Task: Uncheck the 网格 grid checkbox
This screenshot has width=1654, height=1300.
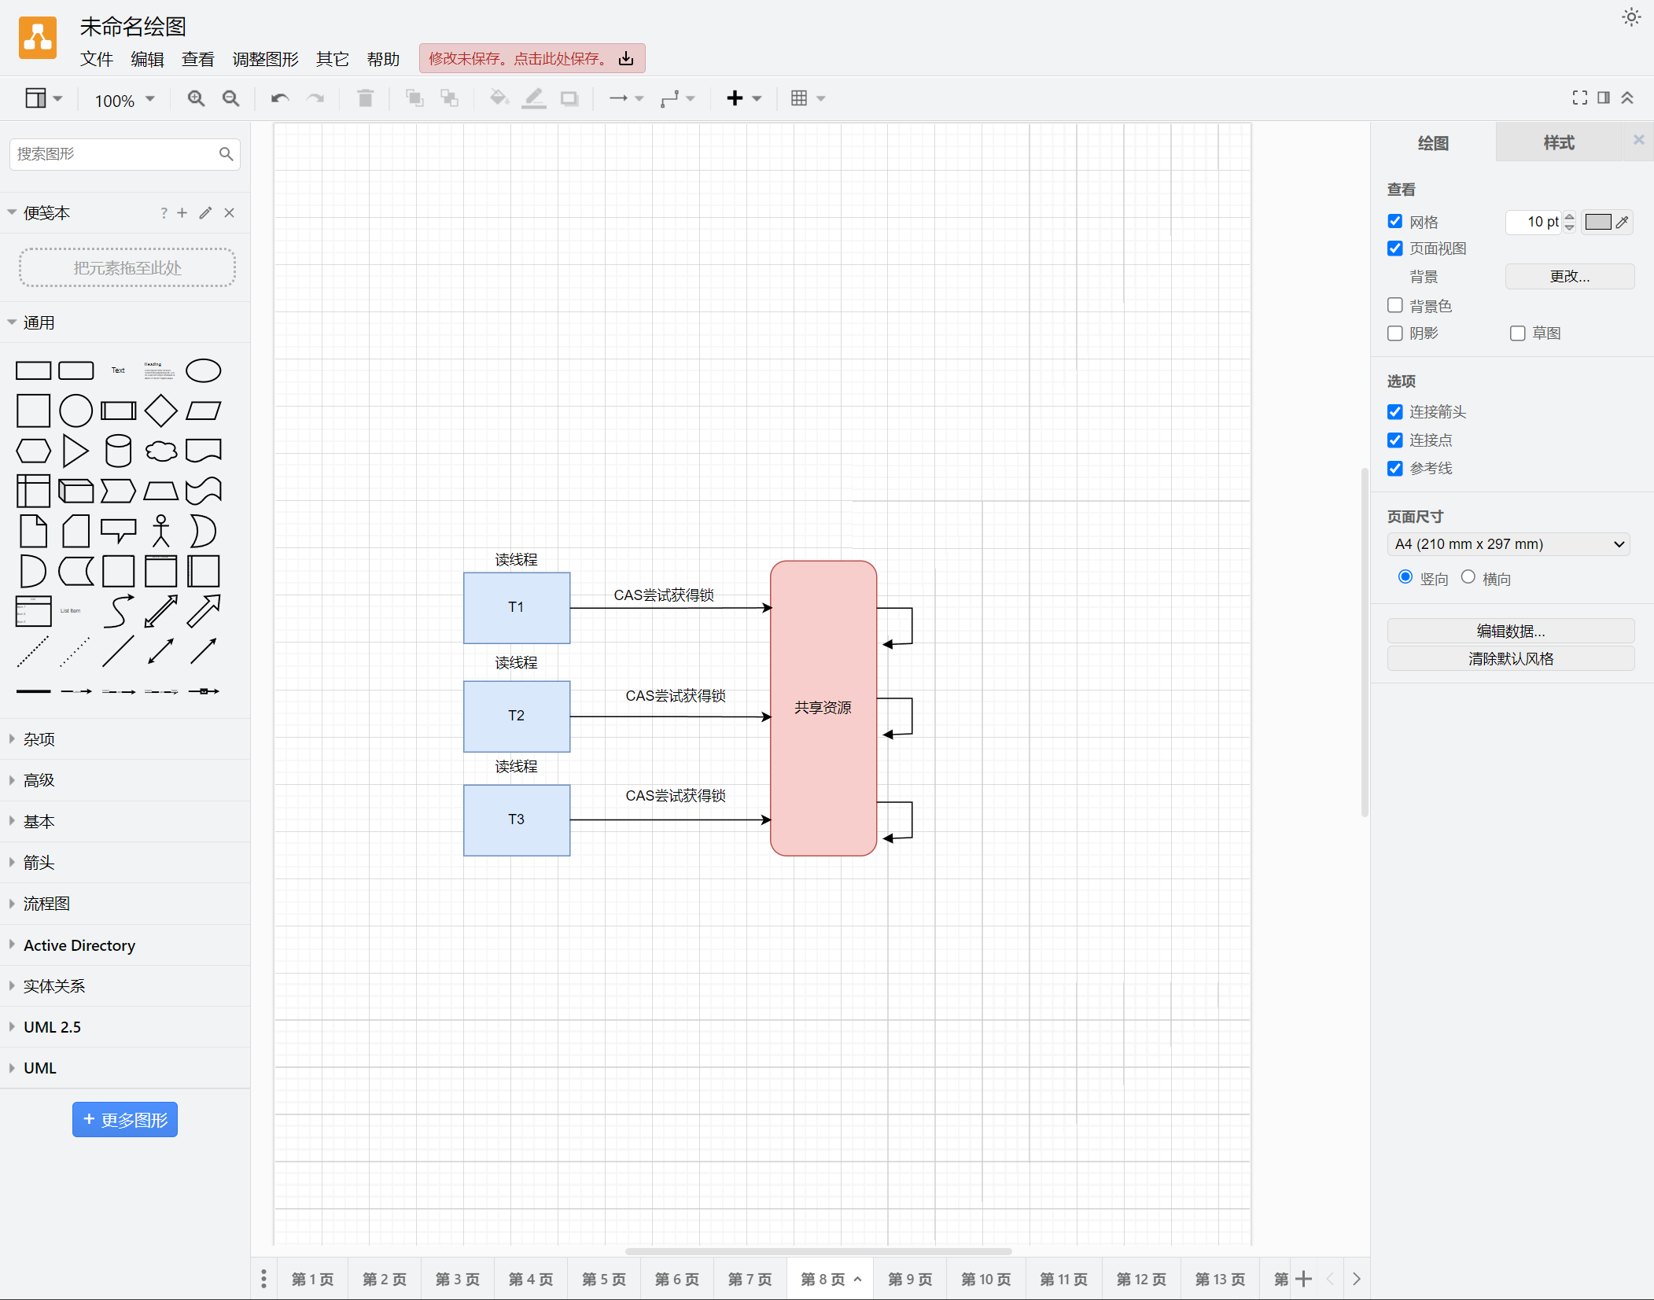Action: [x=1395, y=221]
